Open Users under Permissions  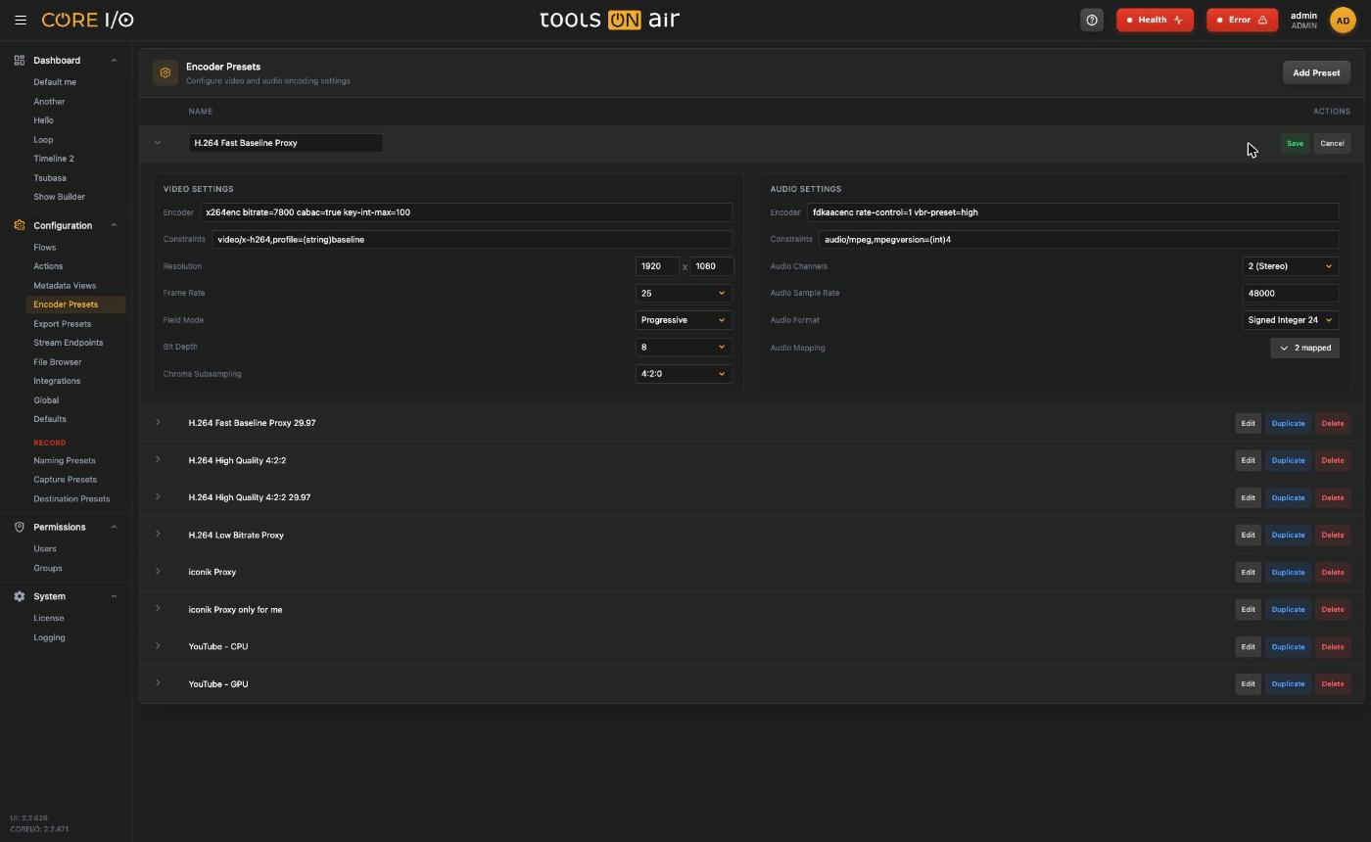(x=45, y=549)
